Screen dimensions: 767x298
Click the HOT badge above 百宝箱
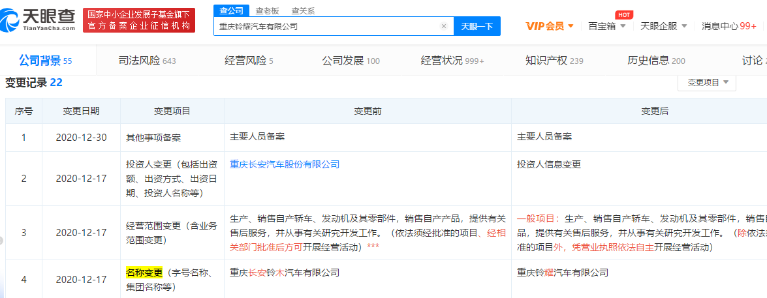point(623,14)
